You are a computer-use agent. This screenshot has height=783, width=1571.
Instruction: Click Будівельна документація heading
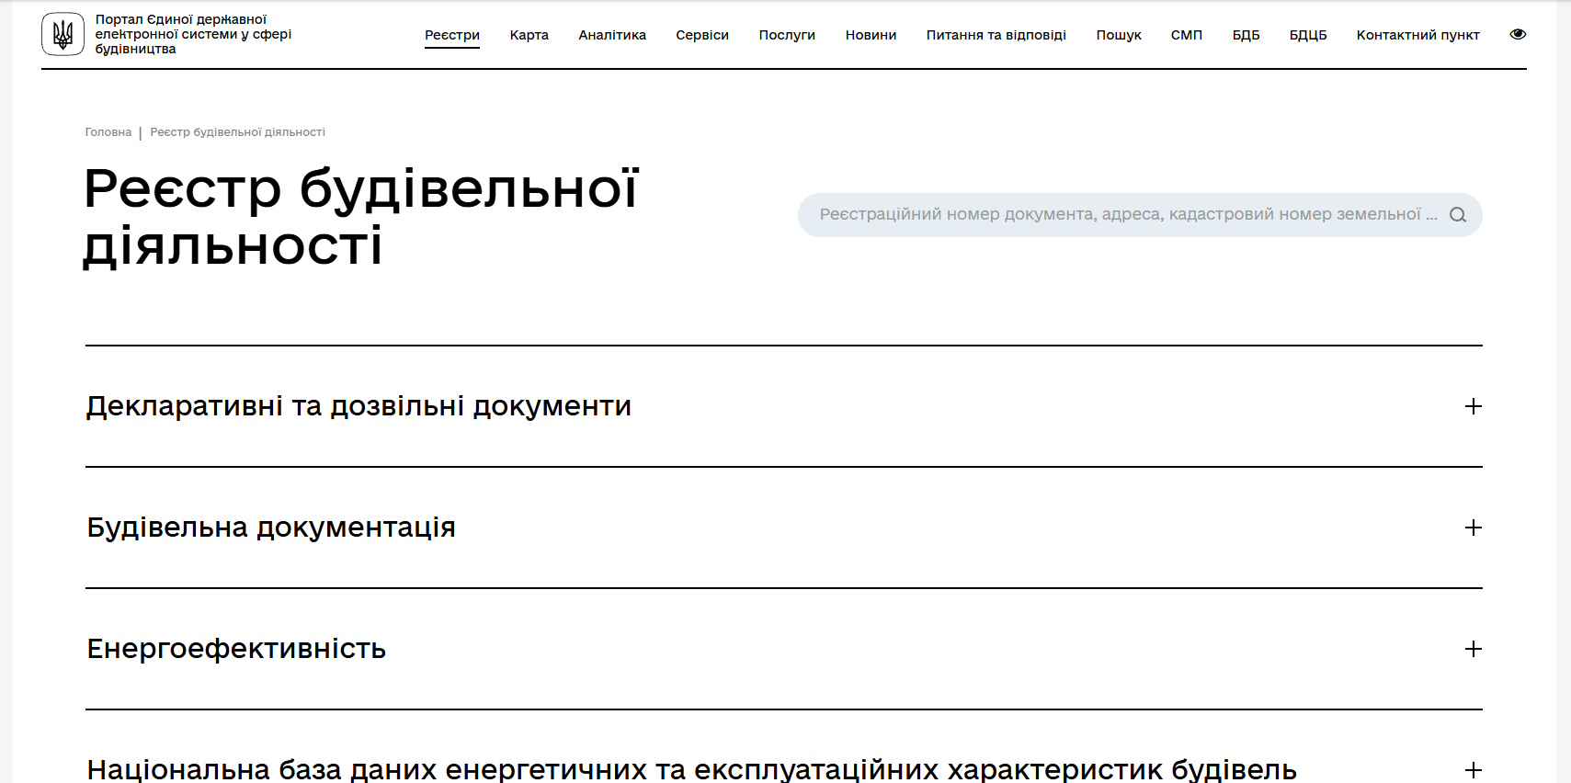pyautogui.click(x=271, y=528)
